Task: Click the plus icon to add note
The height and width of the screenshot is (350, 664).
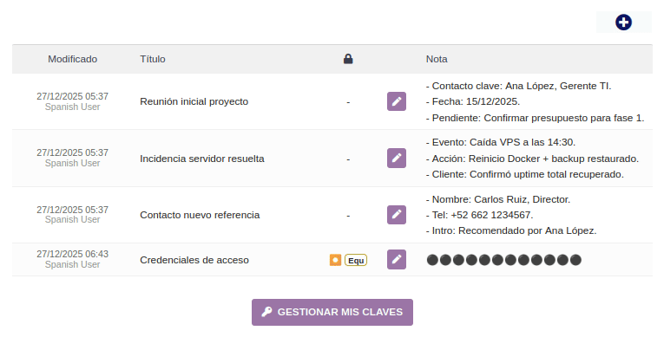Action: click(623, 23)
